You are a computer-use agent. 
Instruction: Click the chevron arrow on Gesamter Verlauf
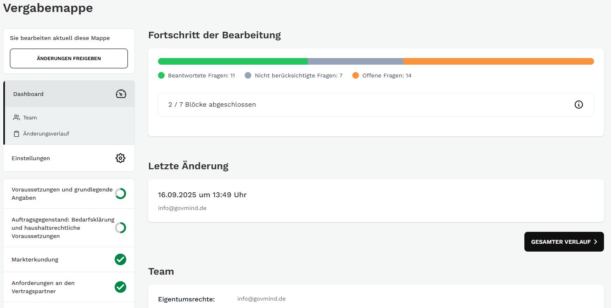tap(595, 242)
